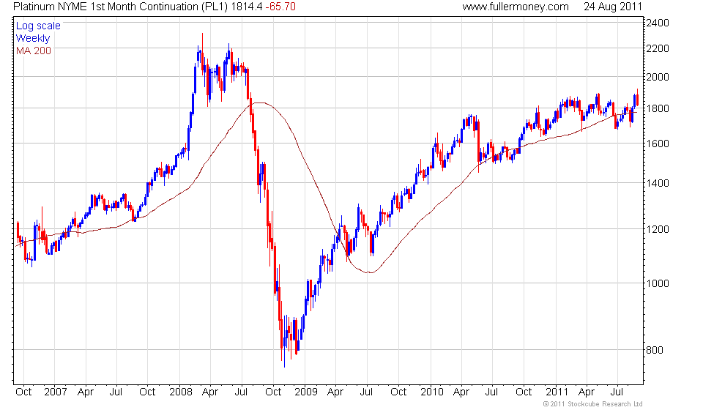Click the 800 price axis label
Viewport: 703px width, 410px height.
(655, 350)
